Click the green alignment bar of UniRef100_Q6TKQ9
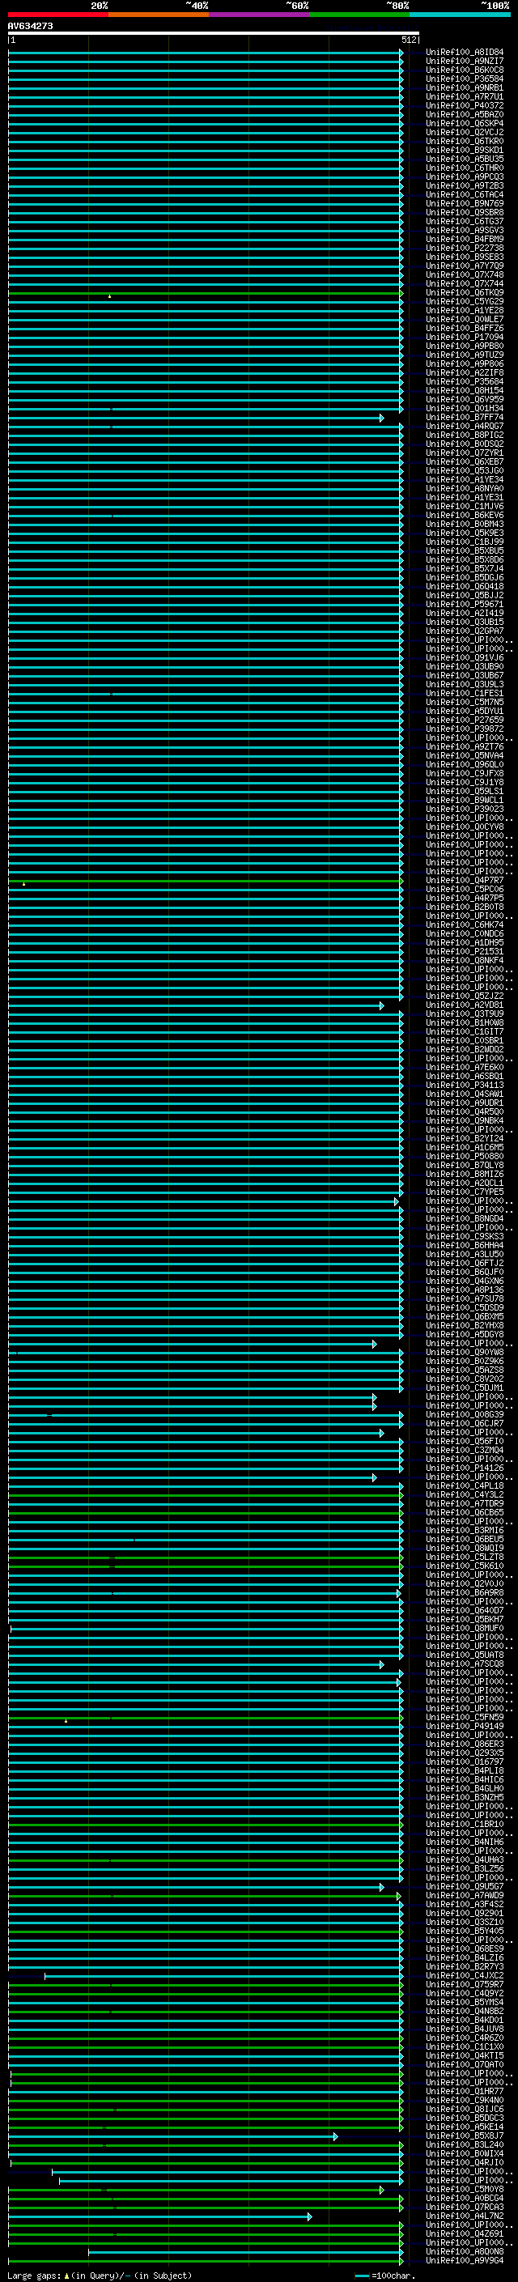The height and width of the screenshot is (2282, 518). point(206,292)
